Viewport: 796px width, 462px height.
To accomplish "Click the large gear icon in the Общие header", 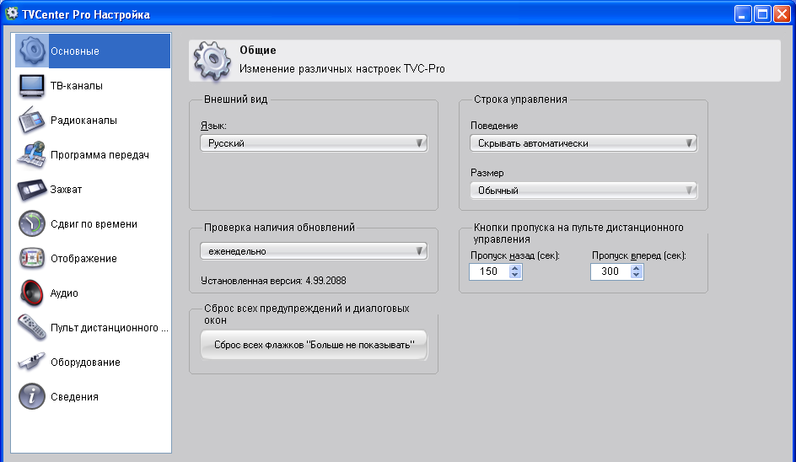I will pyautogui.click(x=212, y=61).
